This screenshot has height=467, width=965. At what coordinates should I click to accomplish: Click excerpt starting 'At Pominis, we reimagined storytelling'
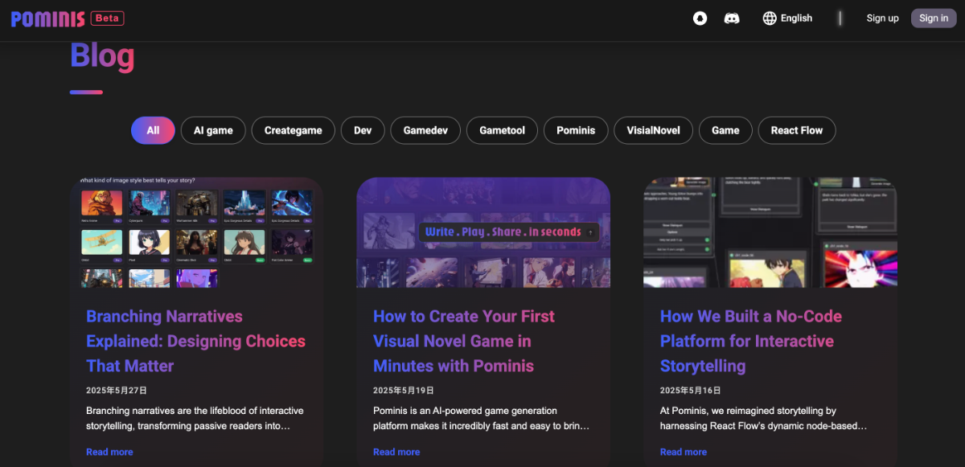click(763, 418)
